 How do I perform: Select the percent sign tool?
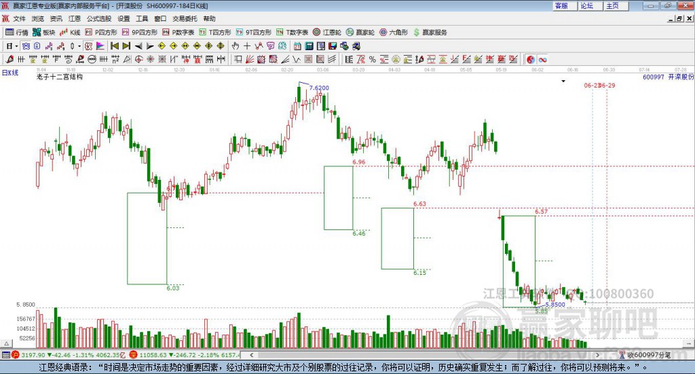click(x=373, y=59)
